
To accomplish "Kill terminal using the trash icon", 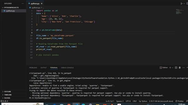I will coord(179,68).
